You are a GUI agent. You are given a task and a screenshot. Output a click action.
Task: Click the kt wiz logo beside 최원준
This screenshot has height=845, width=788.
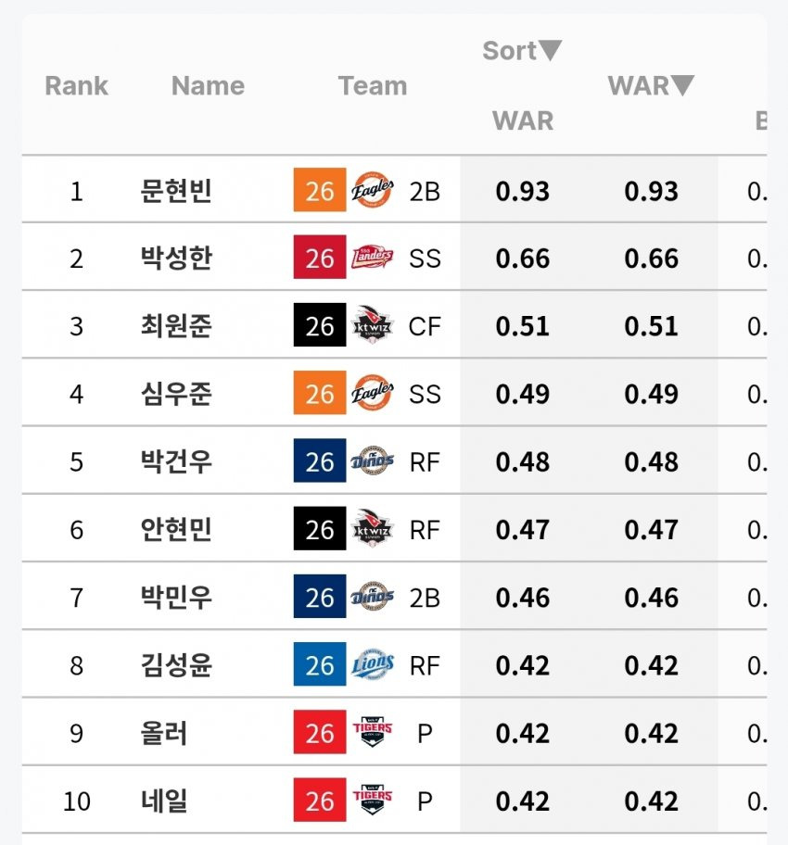[373, 326]
